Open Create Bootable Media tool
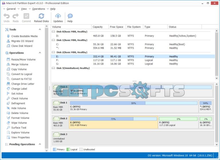The height and width of the screenshot is (160, 220). click(22, 36)
